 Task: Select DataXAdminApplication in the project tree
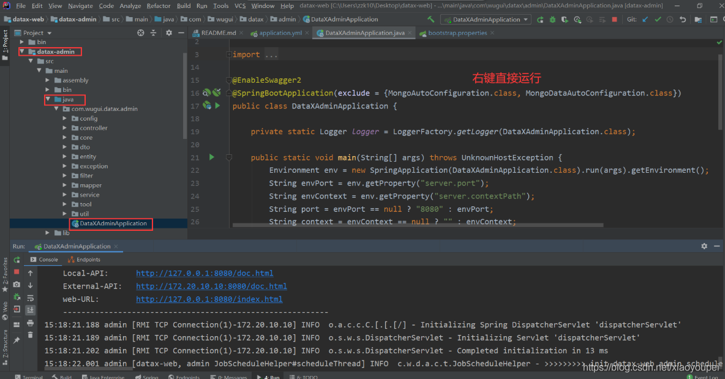coord(113,223)
